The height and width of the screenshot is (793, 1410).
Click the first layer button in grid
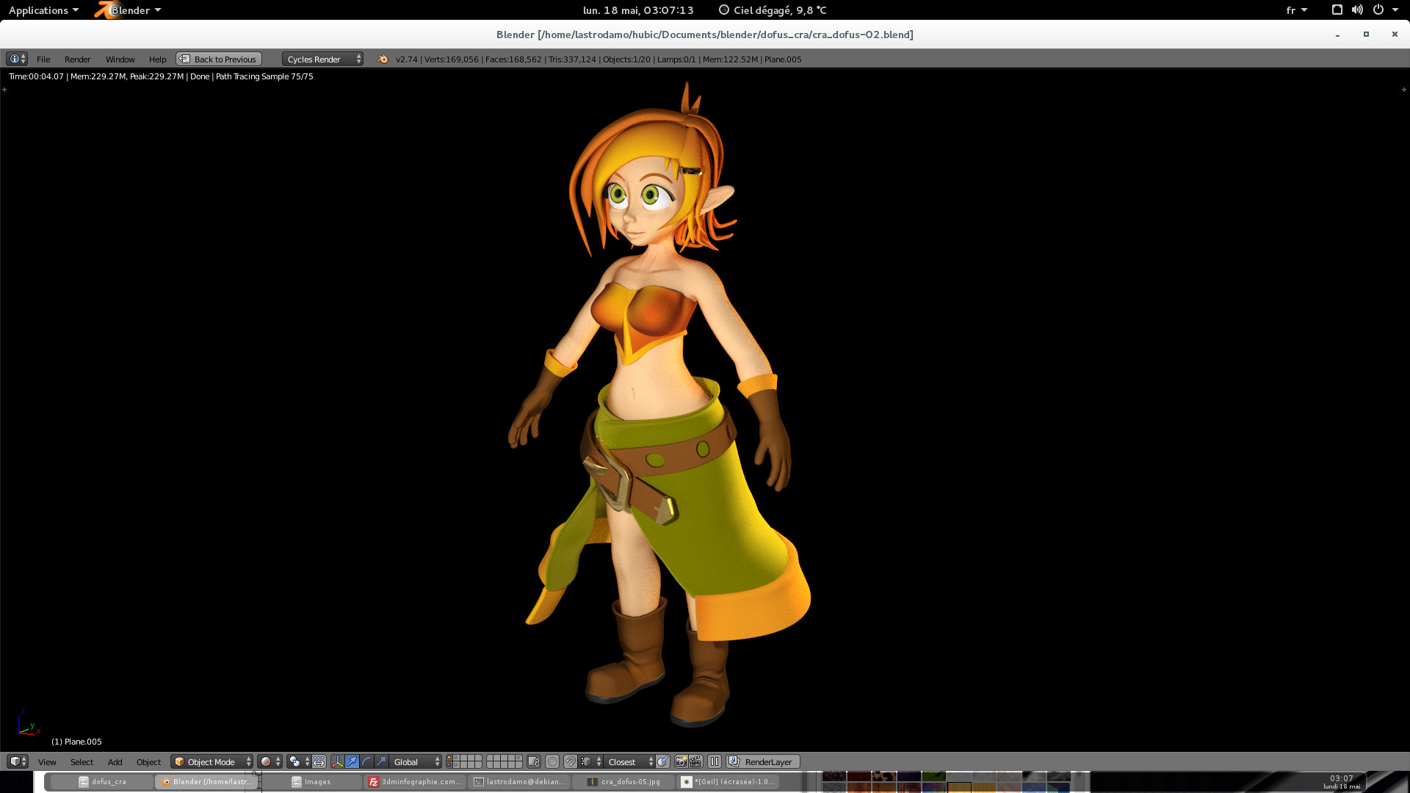449,758
